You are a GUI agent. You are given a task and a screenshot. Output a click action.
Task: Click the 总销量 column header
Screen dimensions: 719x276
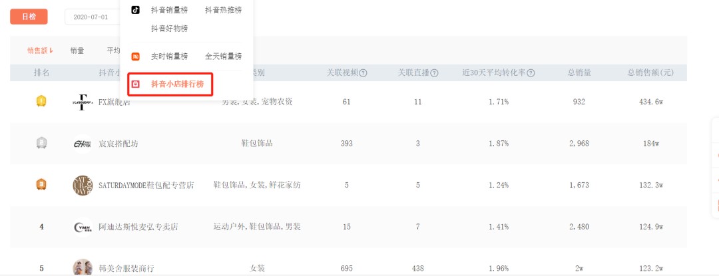[579, 73]
